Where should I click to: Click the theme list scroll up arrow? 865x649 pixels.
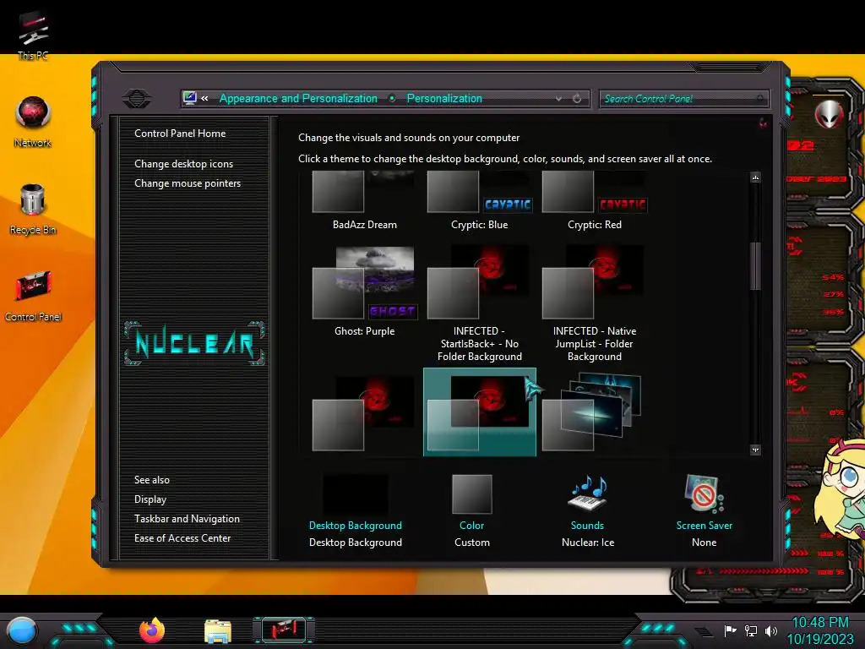[756, 177]
